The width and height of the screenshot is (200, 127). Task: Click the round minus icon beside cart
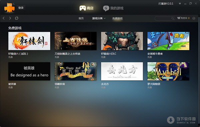click(194, 18)
